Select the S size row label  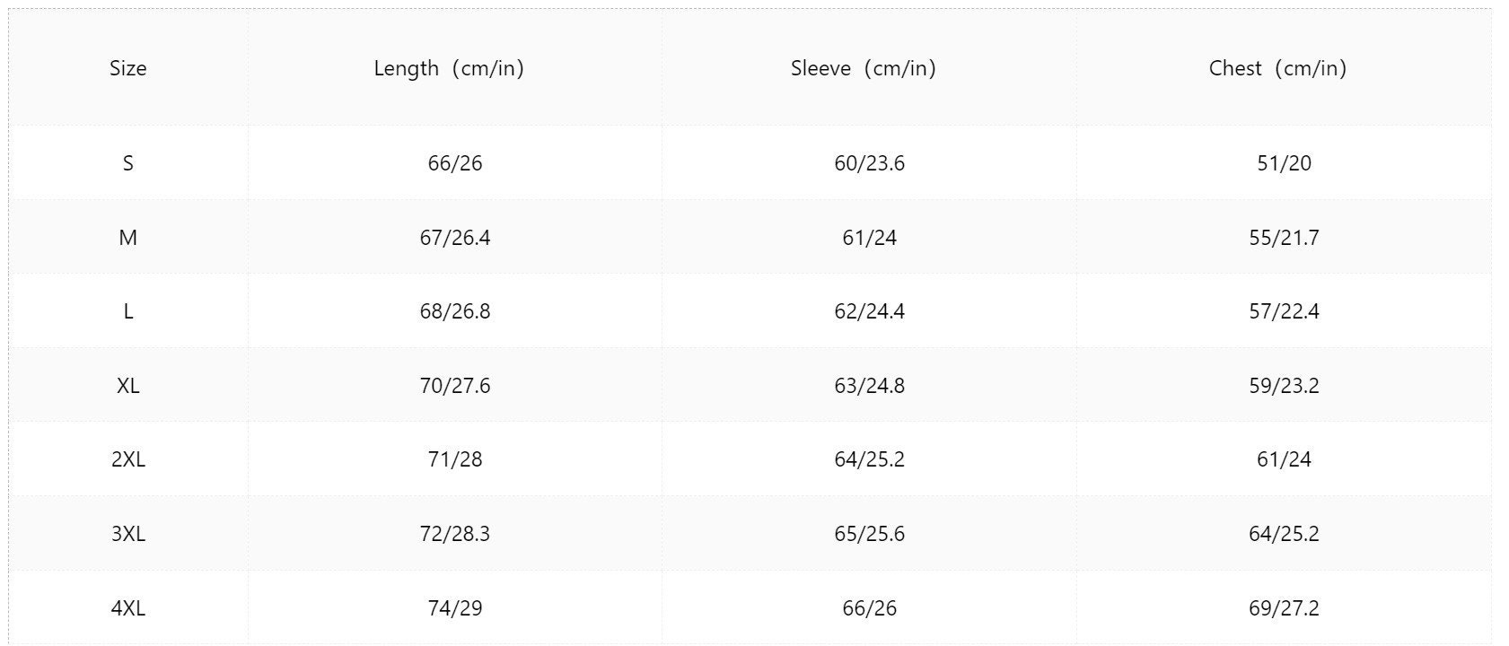(128, 163)
